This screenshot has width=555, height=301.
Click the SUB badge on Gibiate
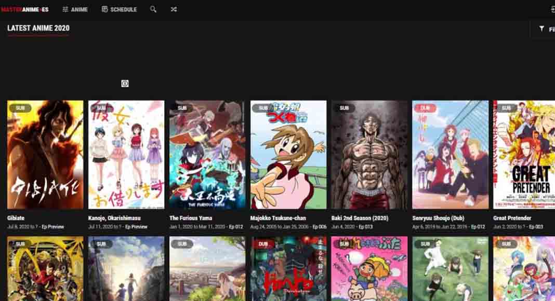point(20,108)
